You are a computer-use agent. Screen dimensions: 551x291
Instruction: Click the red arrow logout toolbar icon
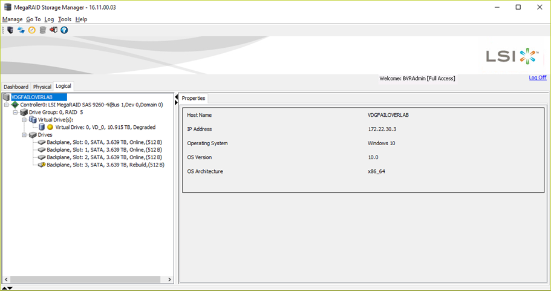(x=53, y=30)
